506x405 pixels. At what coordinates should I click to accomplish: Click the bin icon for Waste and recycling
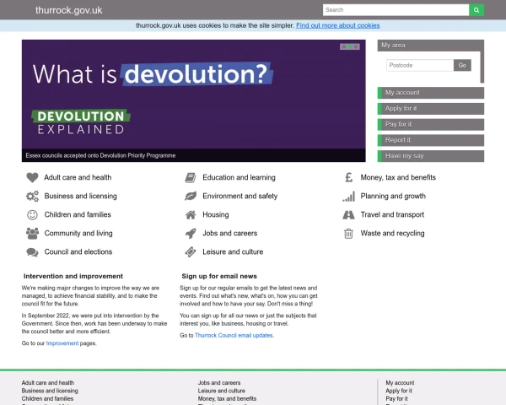click(x=348, y=233)
